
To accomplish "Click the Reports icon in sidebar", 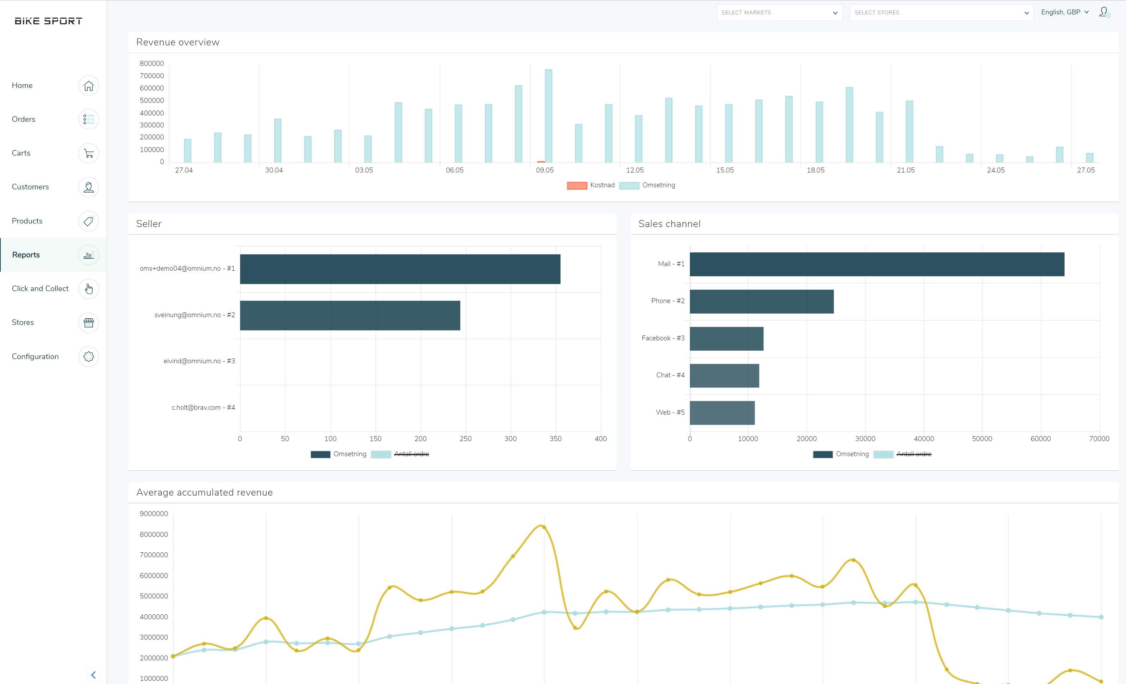I will [88, 255].
